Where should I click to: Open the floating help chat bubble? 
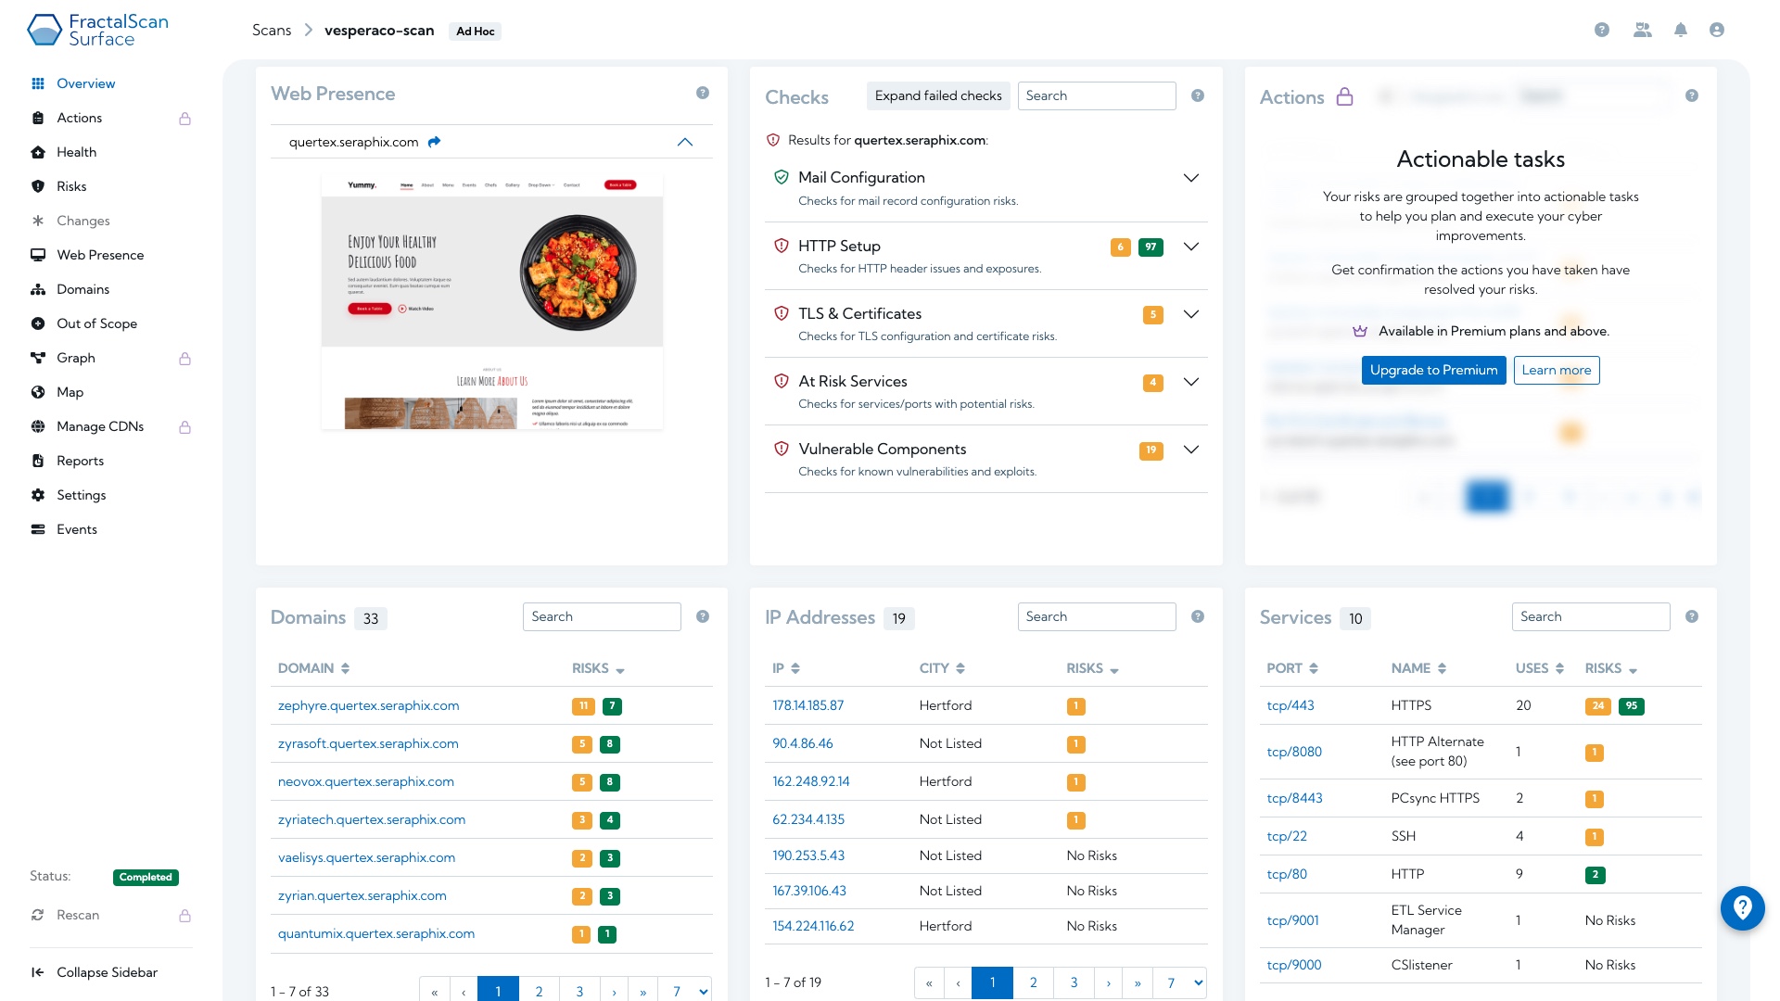coord(1742,907)
